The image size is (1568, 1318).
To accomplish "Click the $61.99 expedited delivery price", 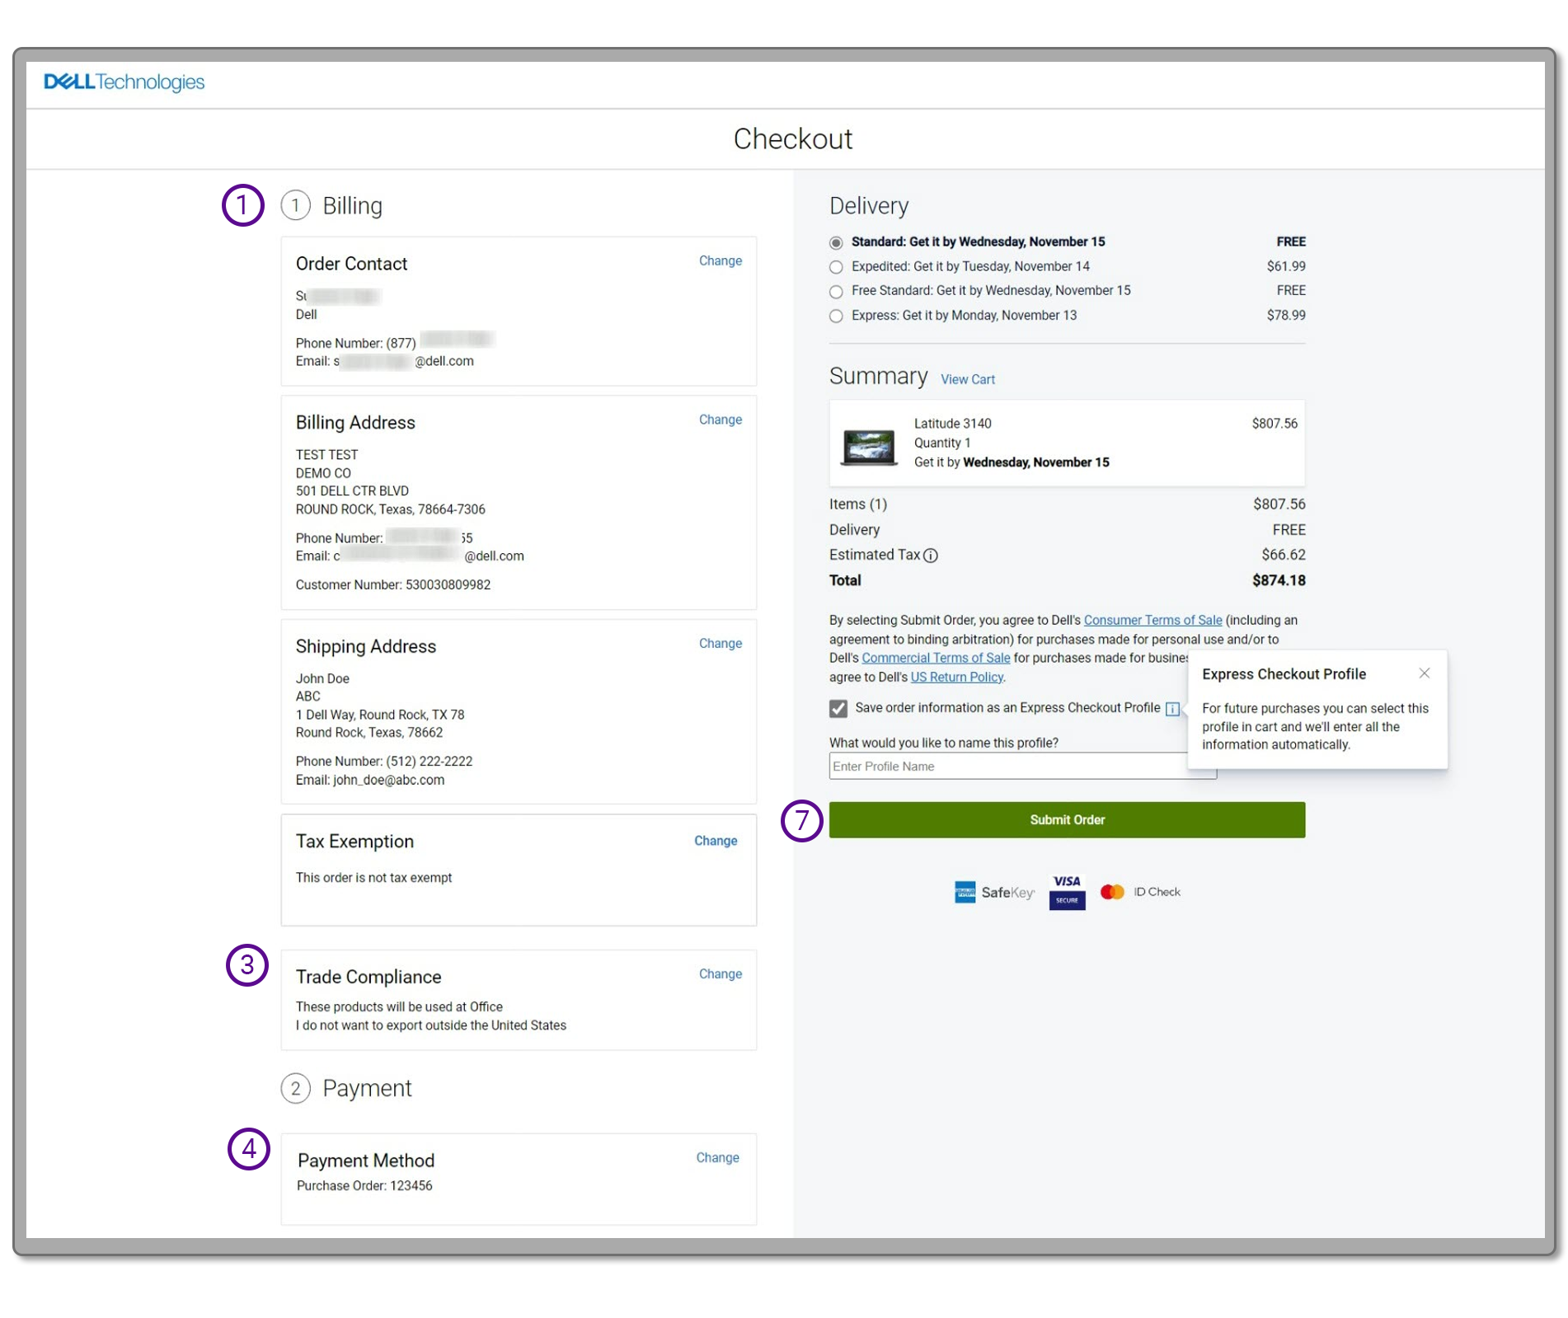I will [1286, 266].
